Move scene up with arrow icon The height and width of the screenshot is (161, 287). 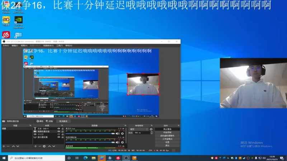click(x=13, y=146)
